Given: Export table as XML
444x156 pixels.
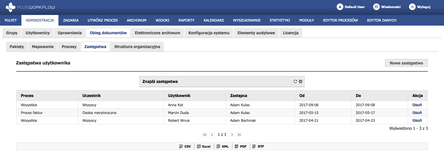Looking at the screenshot, I should coord(222,147).
